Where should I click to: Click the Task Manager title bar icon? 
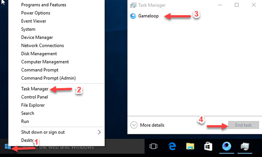pos(133,5)
